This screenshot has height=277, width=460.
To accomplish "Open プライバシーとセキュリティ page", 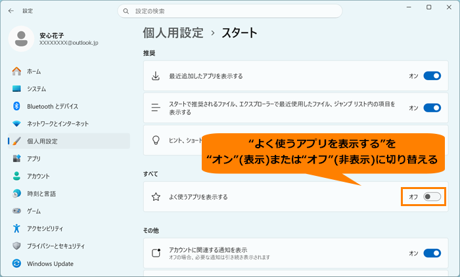I will pos(69,246).
